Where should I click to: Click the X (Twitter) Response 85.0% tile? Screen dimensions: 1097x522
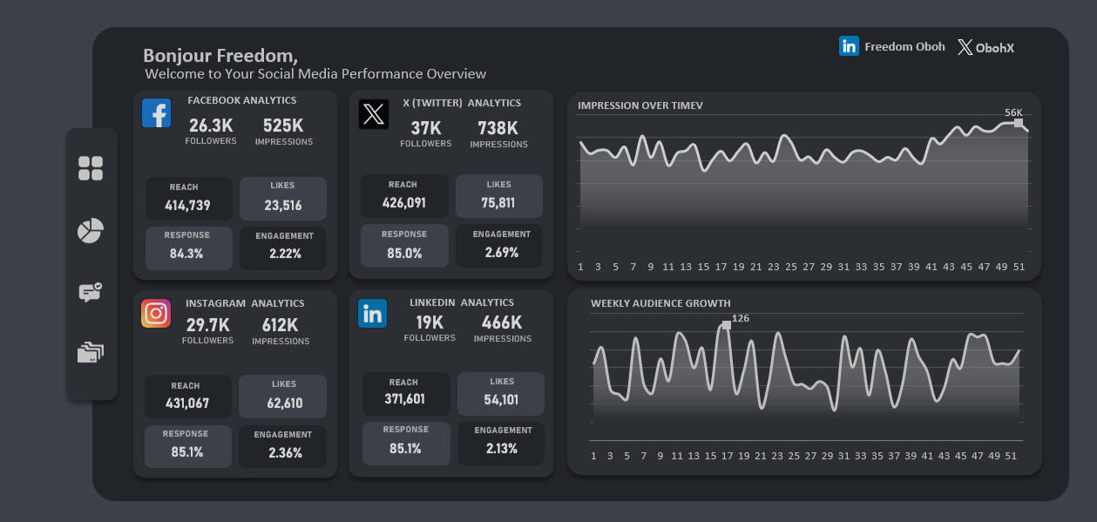click(404, 246)
